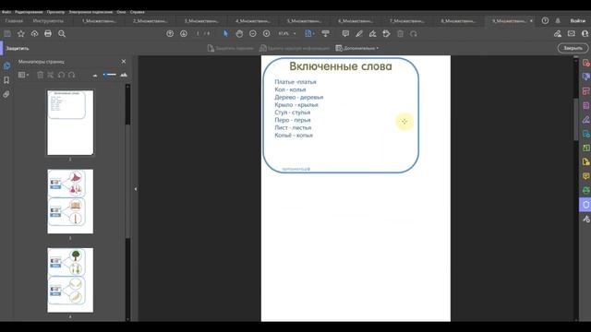Select the Включенные слова page thumbnail
Viewport: 591px width, 332px height.
(x=70, y=123)
